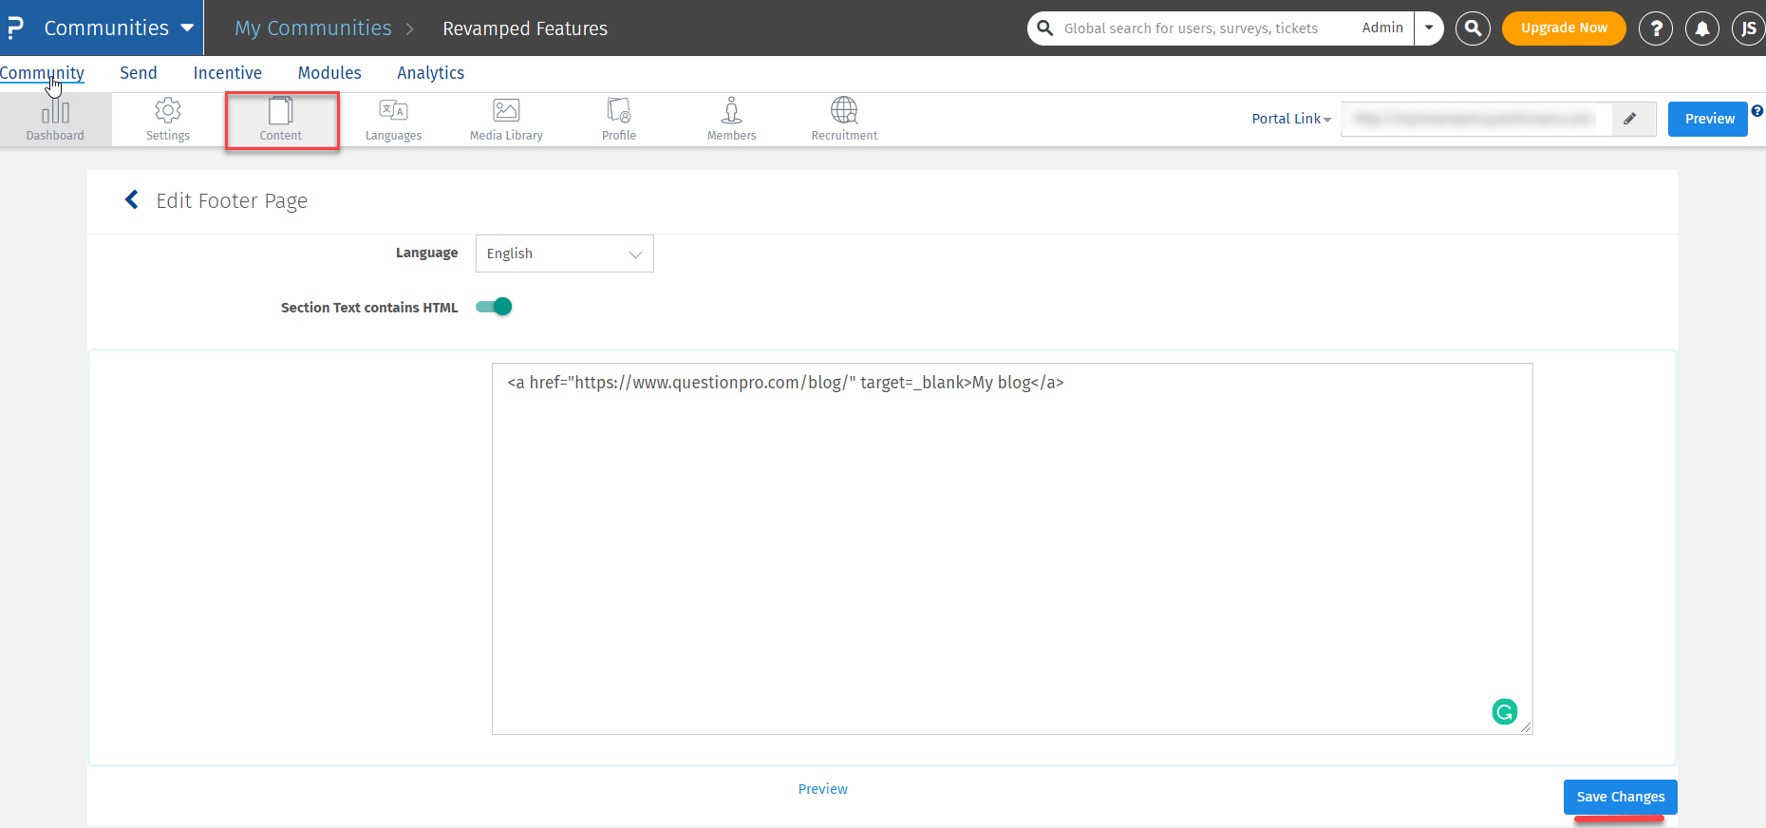Click the green Grammarly icon in editor
Viewport: 1766px width, 828px height.
[x=1505, y=711]
